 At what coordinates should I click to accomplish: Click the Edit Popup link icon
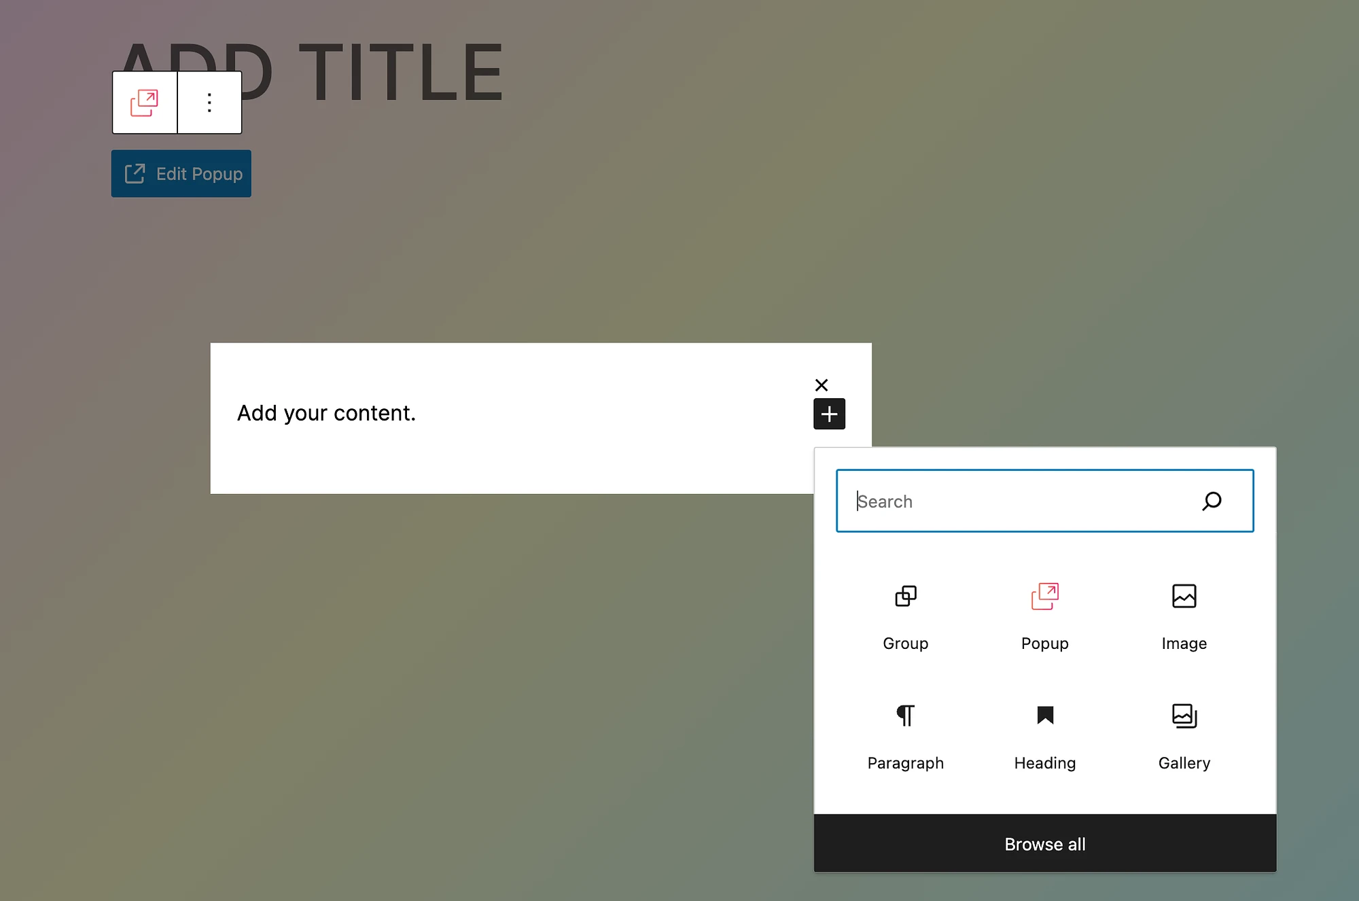[135, 174]
